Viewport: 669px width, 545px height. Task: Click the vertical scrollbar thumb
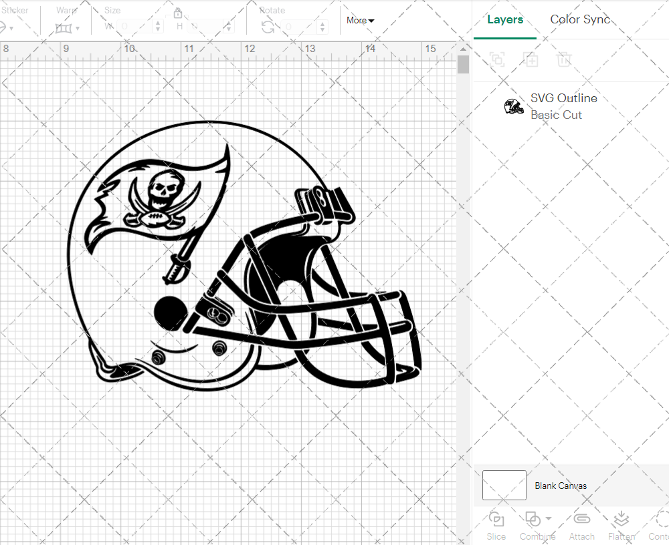[x=463, y=65]
